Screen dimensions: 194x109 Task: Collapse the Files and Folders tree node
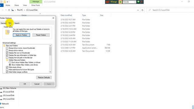tap(12, 46)
